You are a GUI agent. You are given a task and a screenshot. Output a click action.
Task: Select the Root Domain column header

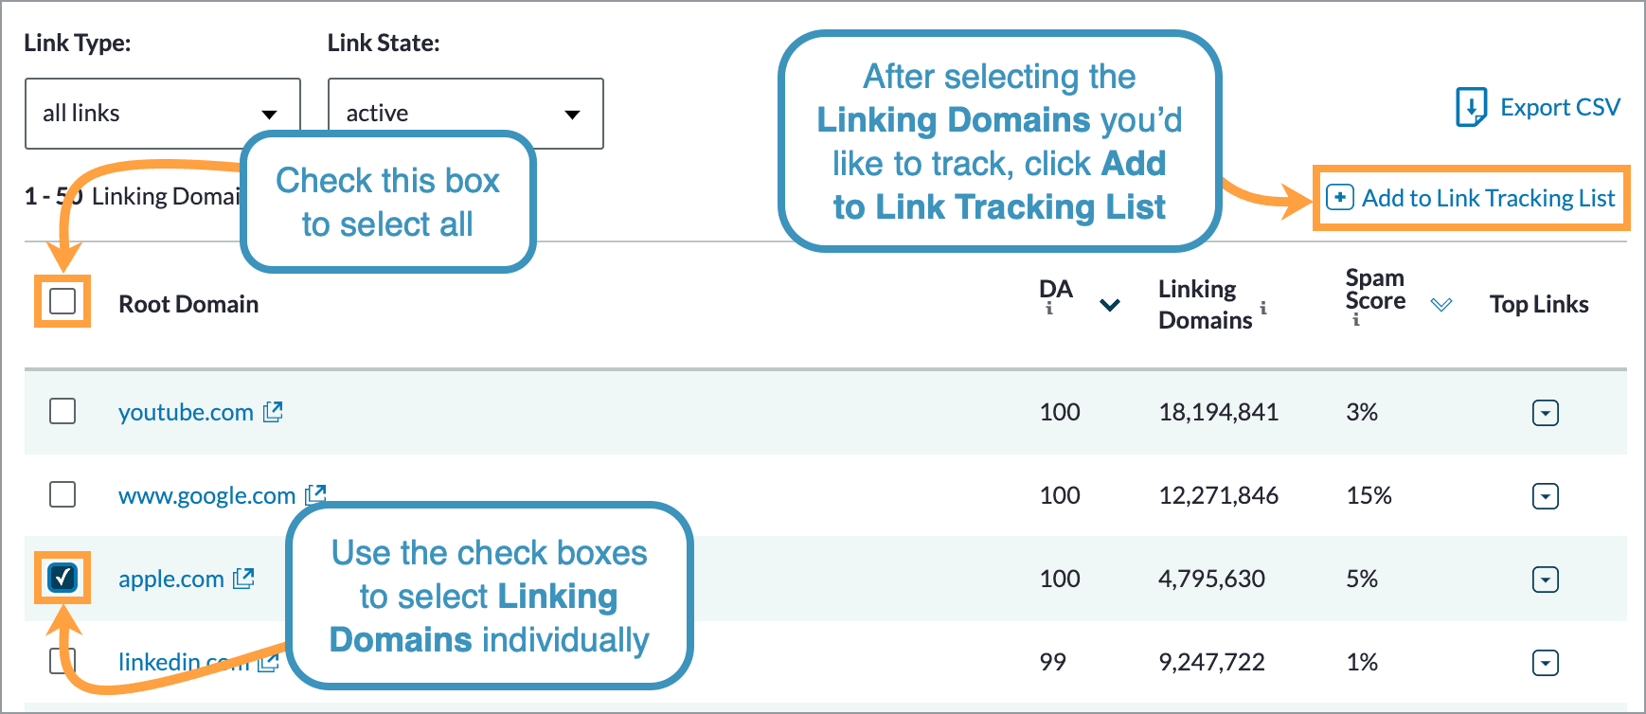[188, 303]
